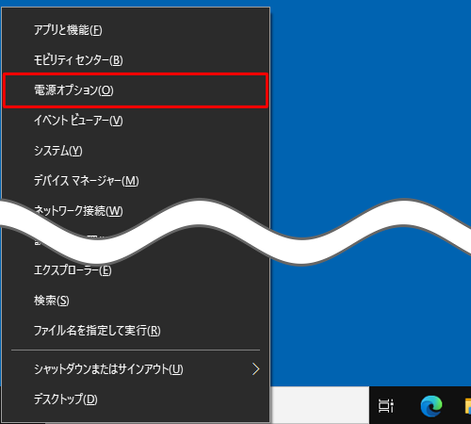
Task: Open ファイル名を指定して実行(R)
Action: coord(136,331)
